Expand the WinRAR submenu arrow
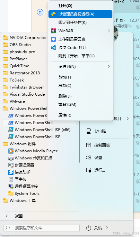This screenshot has height=237, width=140. coord(109,31)
